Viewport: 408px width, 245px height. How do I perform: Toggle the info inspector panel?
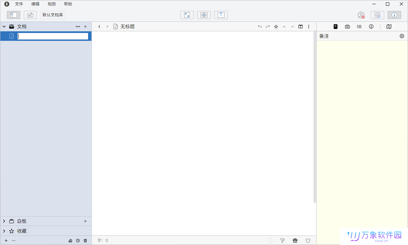point(394,15)
